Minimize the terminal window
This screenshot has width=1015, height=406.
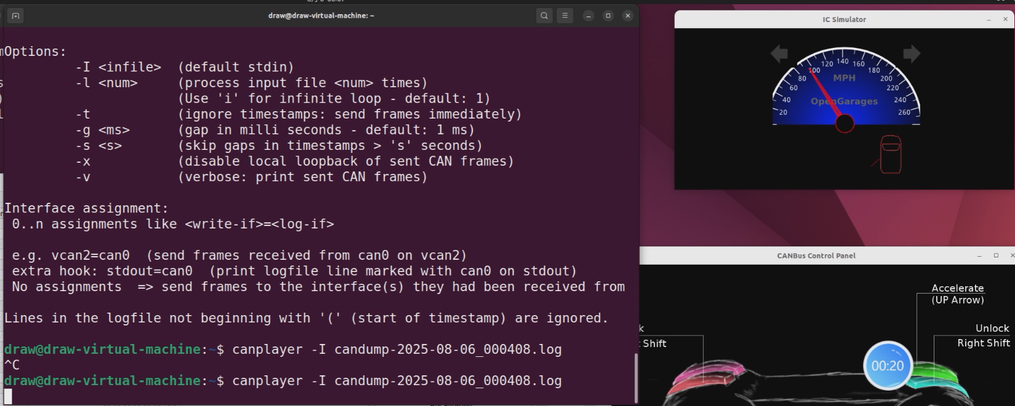[x=589, y=16]
